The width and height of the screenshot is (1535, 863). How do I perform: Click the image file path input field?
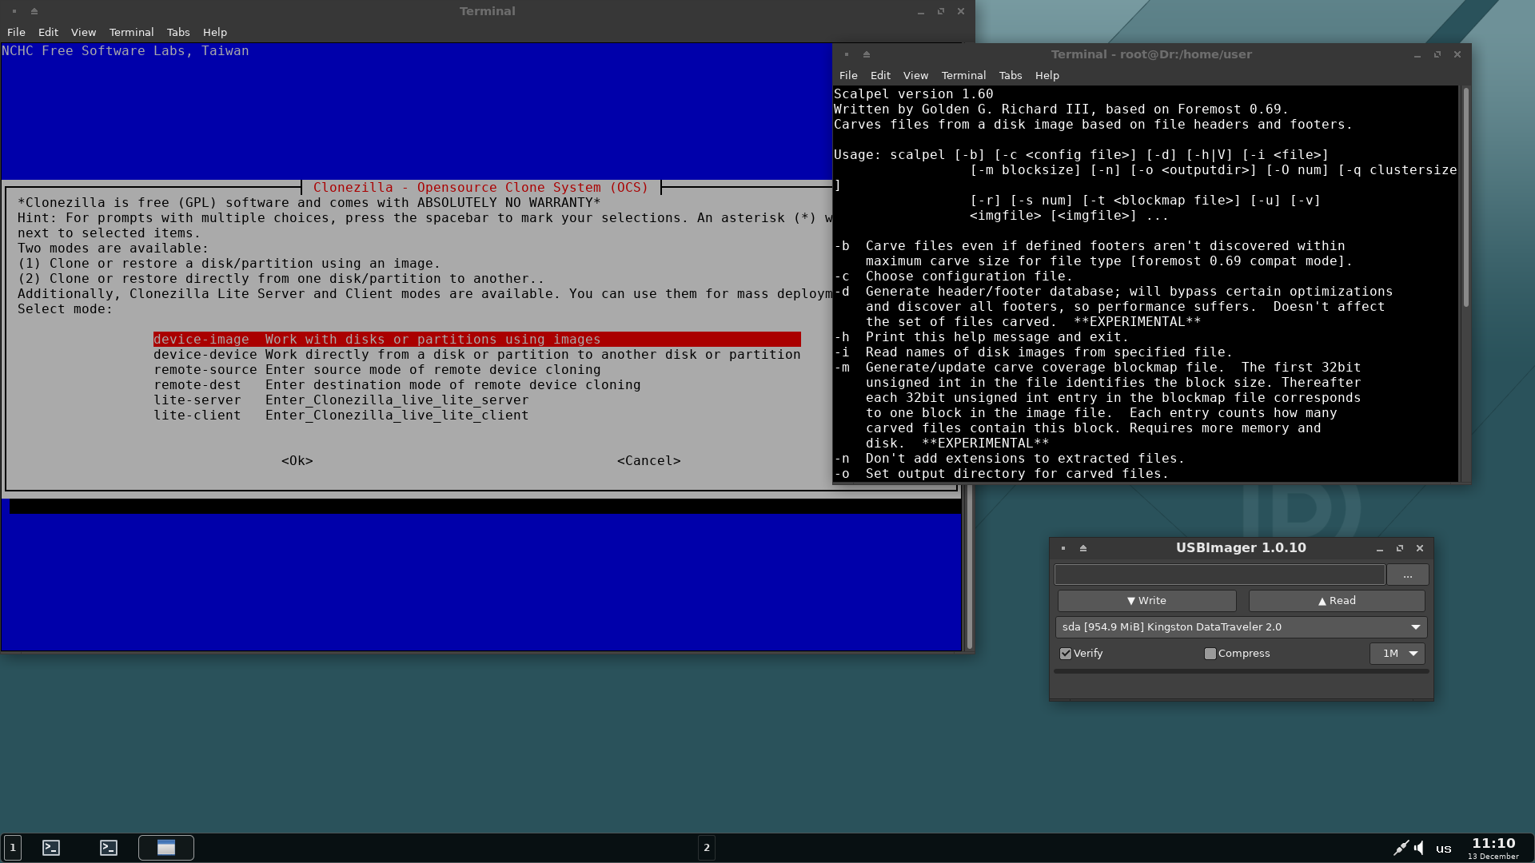coord(1219,575)
